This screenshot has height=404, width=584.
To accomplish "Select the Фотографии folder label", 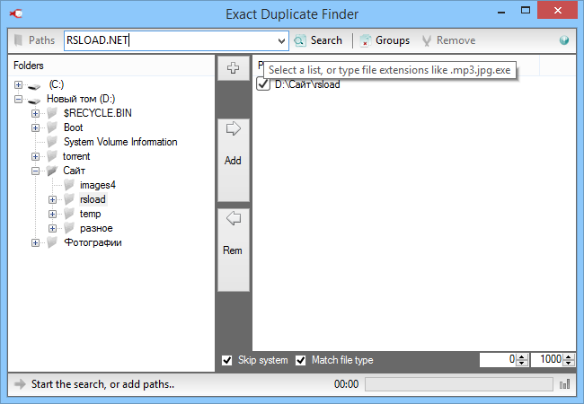I will click(x=93, y=242).
